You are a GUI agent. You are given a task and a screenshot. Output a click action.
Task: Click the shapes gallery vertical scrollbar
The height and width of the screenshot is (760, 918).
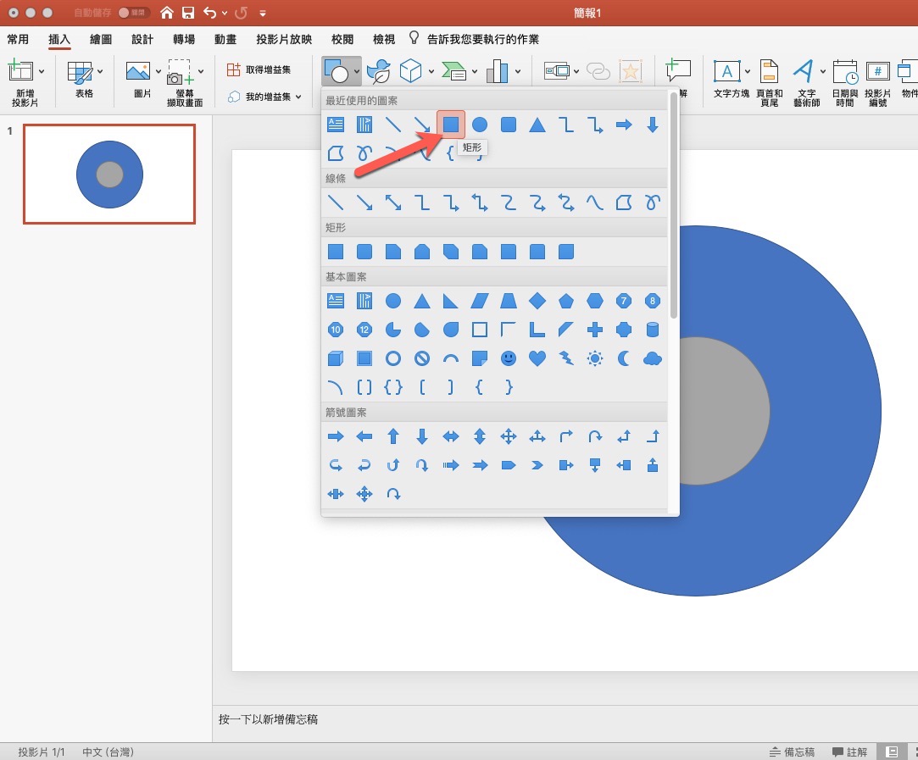(x=673, y=205)
